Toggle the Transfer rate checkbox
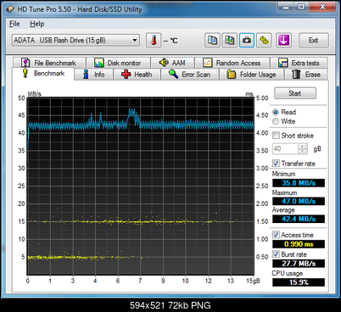The width and height of the screenshot is (341, 312). (x=276, y=164)
